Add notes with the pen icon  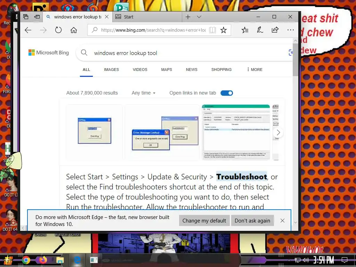point(260,30)
